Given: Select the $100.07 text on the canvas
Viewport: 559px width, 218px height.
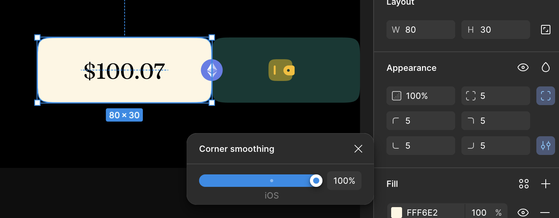Looking at the screenshot, I should pos(125,71).
